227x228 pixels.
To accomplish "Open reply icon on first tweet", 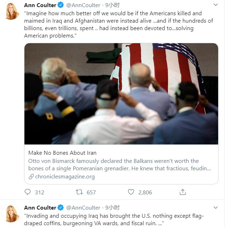I will click(x=28, y=192).
